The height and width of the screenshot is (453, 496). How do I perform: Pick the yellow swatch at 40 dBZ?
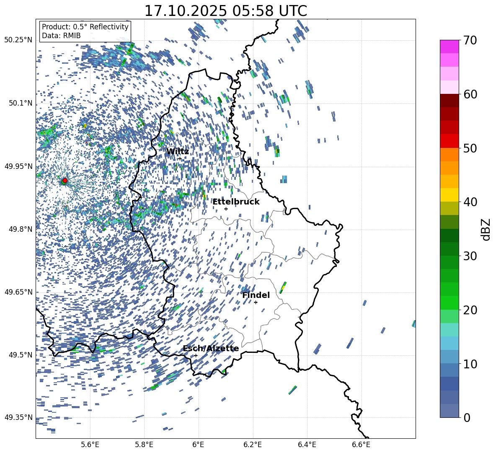pyautogui.click(x=449, y=195)
